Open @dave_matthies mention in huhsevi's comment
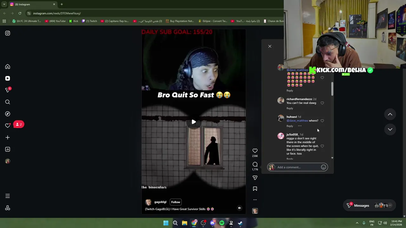The height and width of the screenshot is (228, 406). coord(297,121)
